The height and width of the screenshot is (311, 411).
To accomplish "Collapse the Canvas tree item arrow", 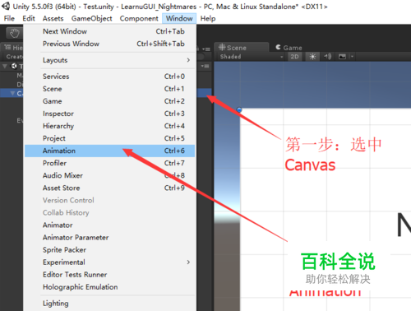I will pyautogui.click(x=12, y=94).
